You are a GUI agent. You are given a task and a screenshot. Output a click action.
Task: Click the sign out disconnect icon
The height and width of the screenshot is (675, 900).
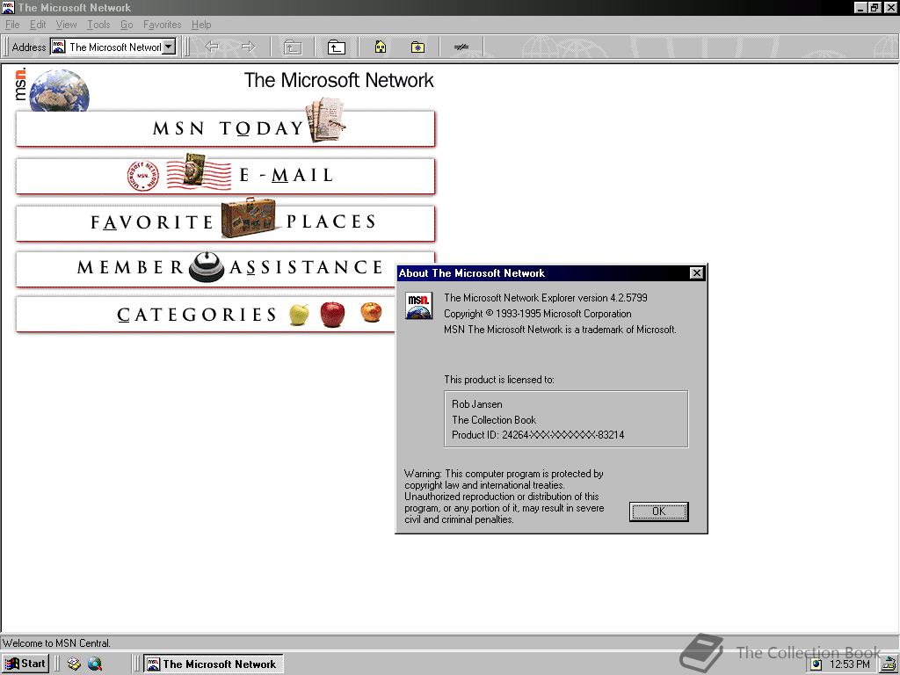pyautogui.click(x=461, y=47)
